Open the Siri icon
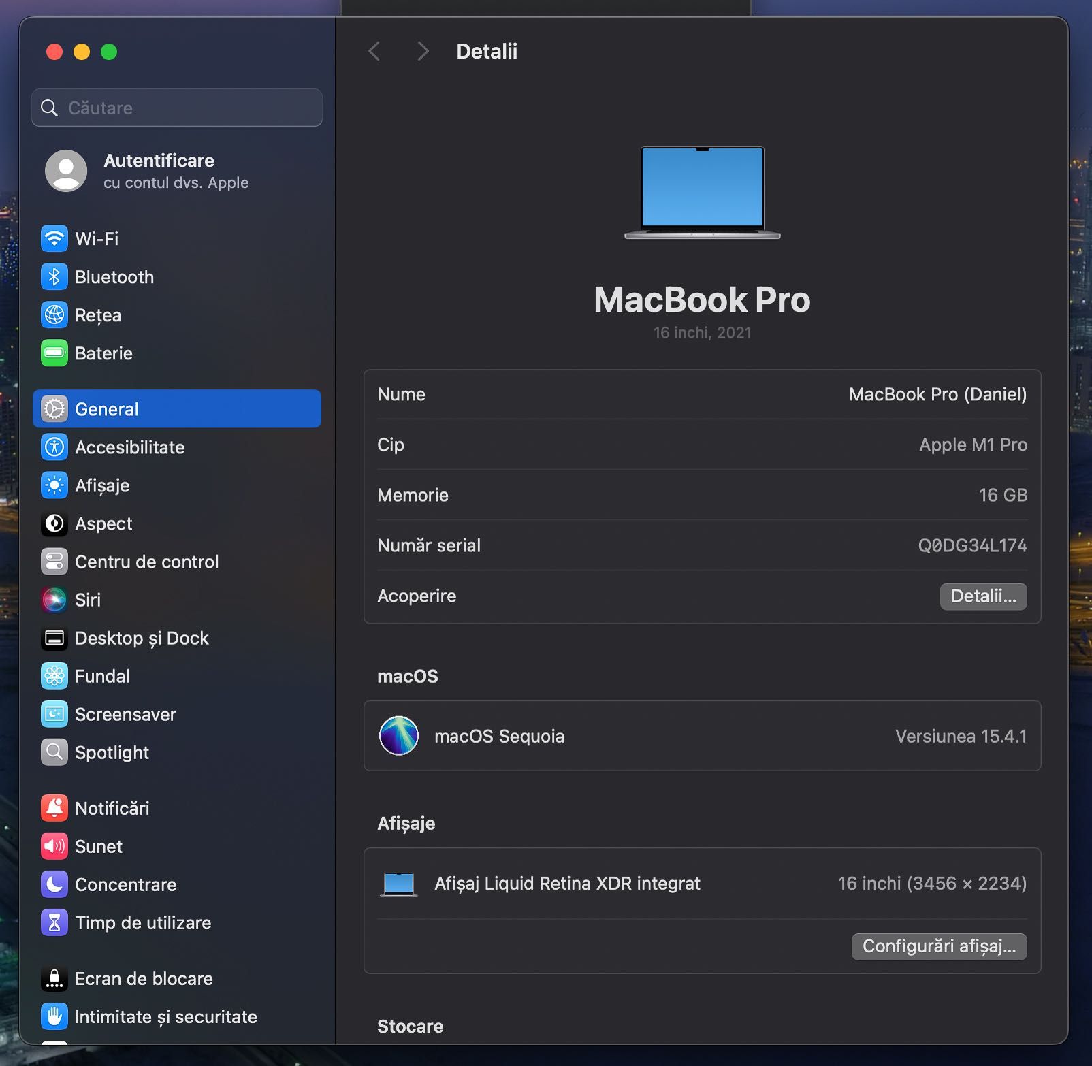 (x=54, y=600)
